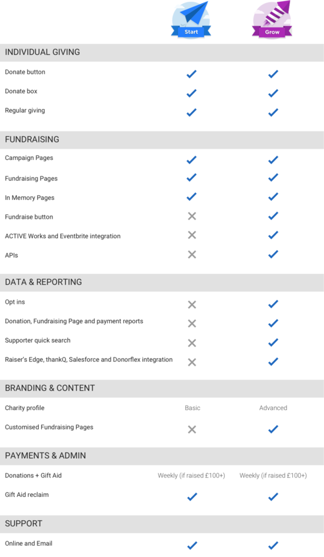
Task: Click the Grow checkmark for Customised Fundraising Pages
Action: (273, 429)
